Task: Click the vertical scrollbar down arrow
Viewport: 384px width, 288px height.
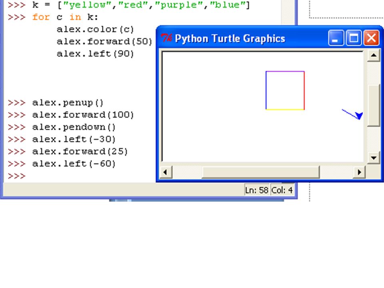Action: pyautogui.click(x=374, y=158)
